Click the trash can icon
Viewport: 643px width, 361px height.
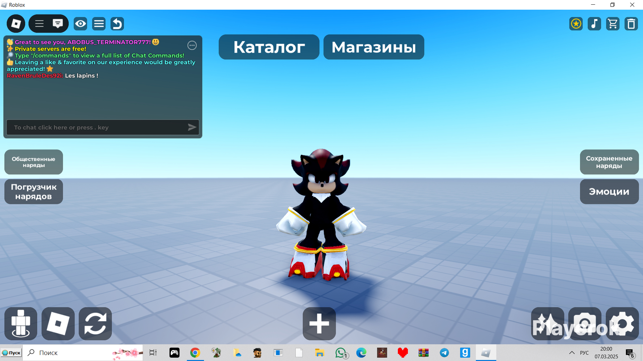coord(631,24)
